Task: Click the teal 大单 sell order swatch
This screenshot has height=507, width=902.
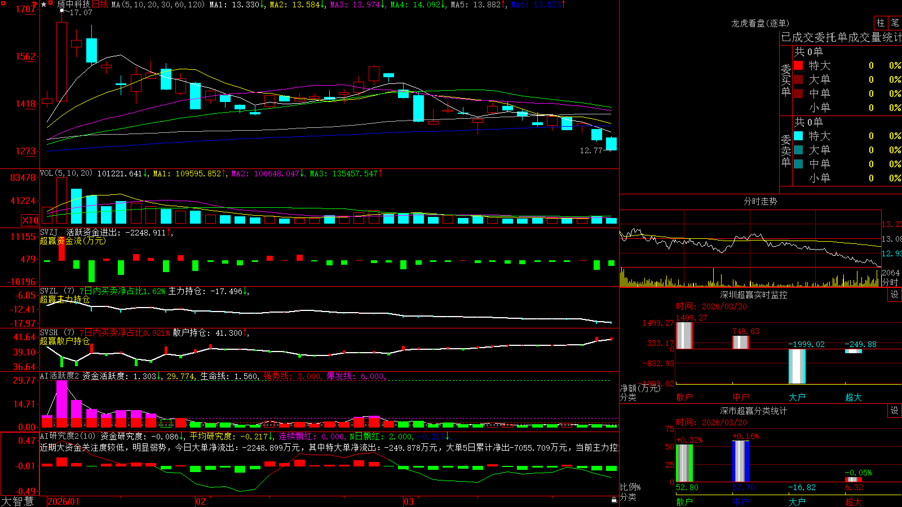Action: point(798,150)
